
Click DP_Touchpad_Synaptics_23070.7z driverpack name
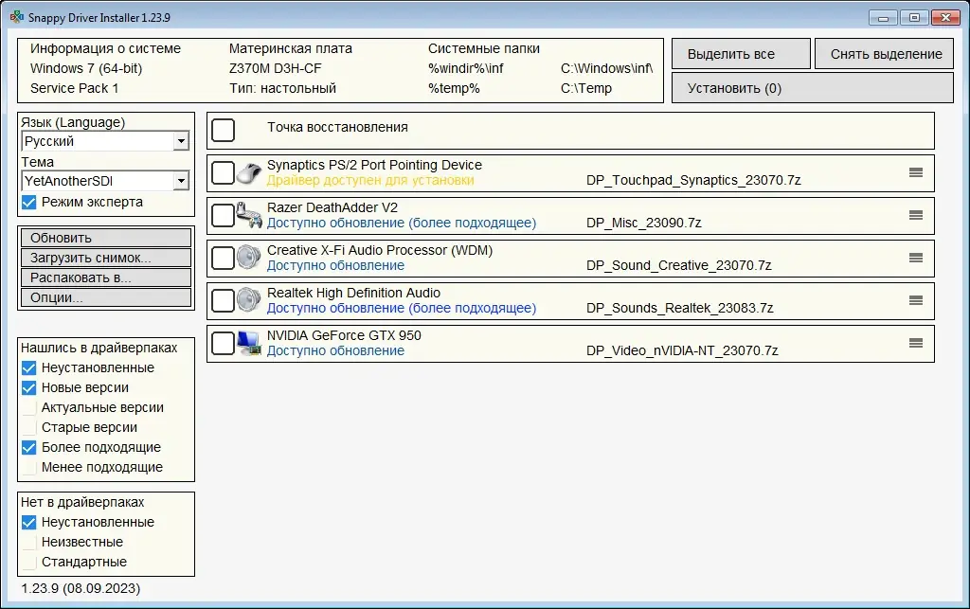pos(693,181)
